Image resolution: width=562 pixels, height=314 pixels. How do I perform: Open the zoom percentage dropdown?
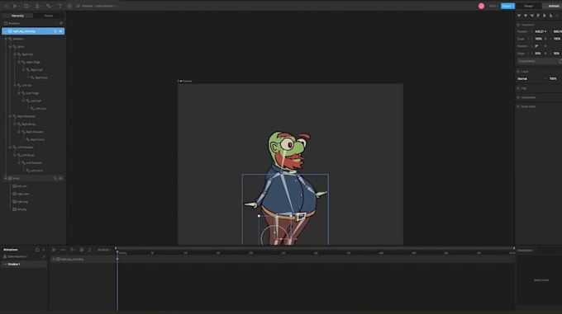pyautogui.click(x=493, y=6)
